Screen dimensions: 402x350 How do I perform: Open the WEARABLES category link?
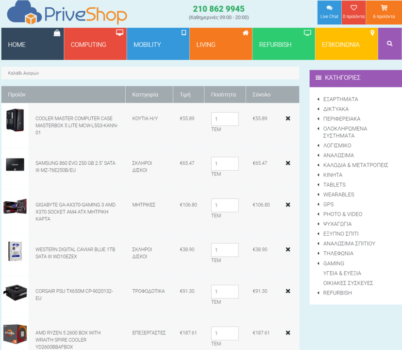338,194
